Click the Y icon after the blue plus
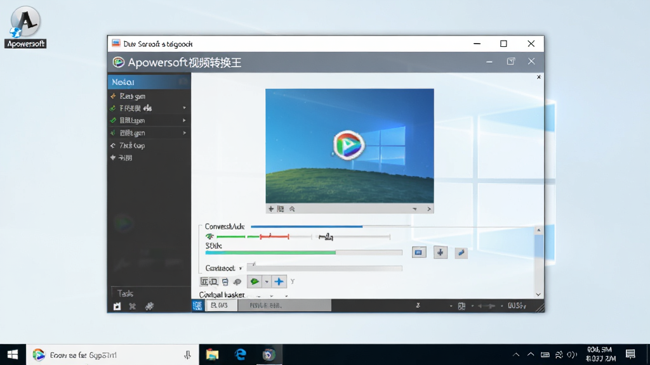650x365 pixels. (x=293, y=281)
